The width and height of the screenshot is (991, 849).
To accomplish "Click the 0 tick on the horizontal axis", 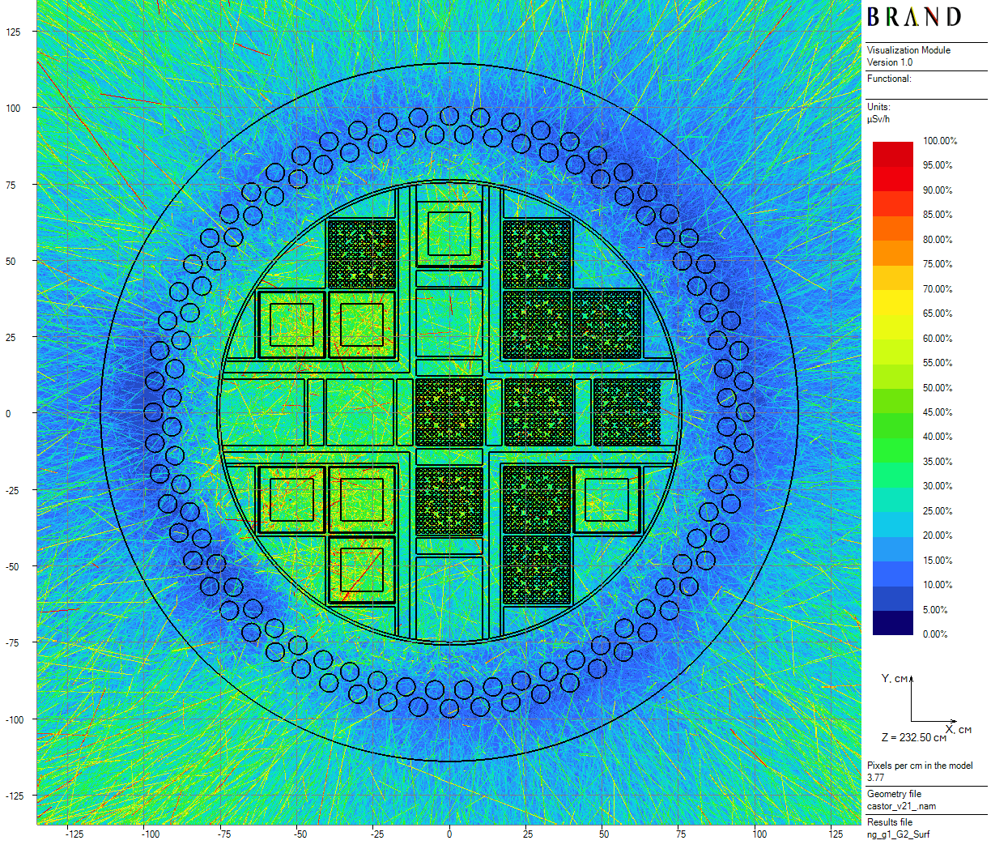I will click(449, 834).
